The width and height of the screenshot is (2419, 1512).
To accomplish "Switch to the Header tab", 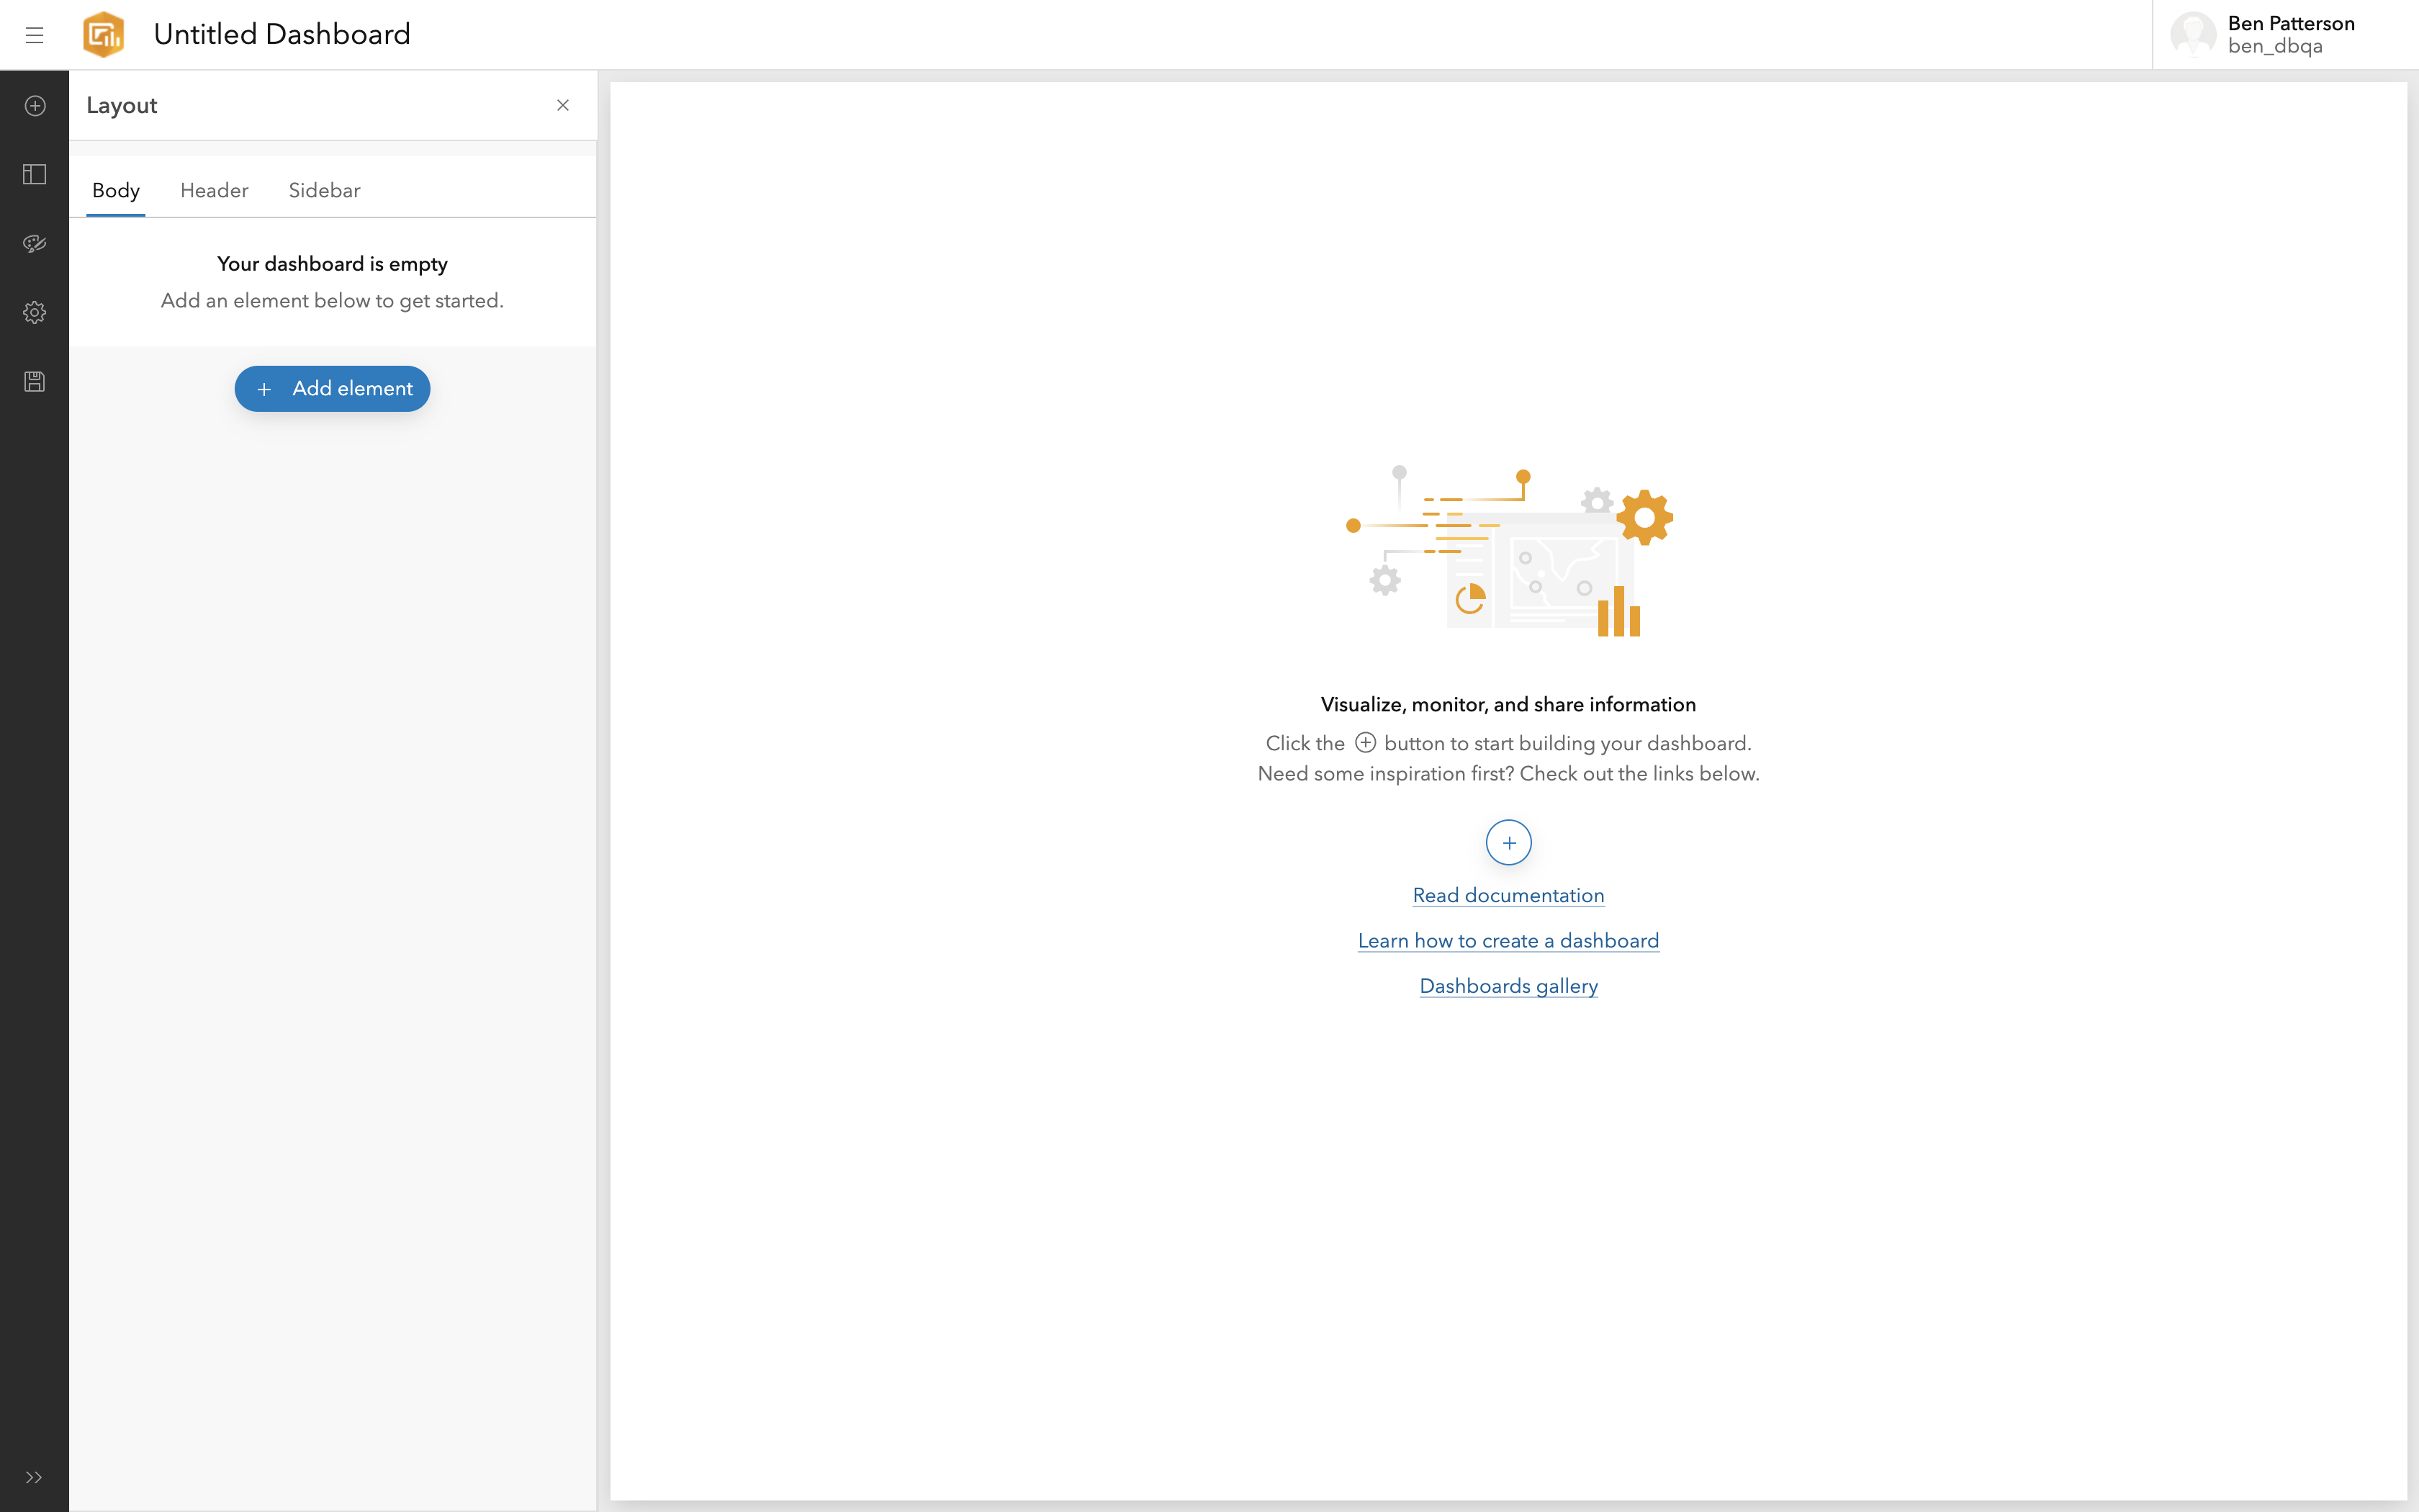I will pos(214,190).
